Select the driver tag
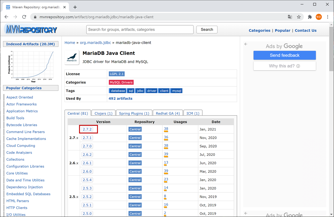Screen dimensions: 334x217 [152, 91]
